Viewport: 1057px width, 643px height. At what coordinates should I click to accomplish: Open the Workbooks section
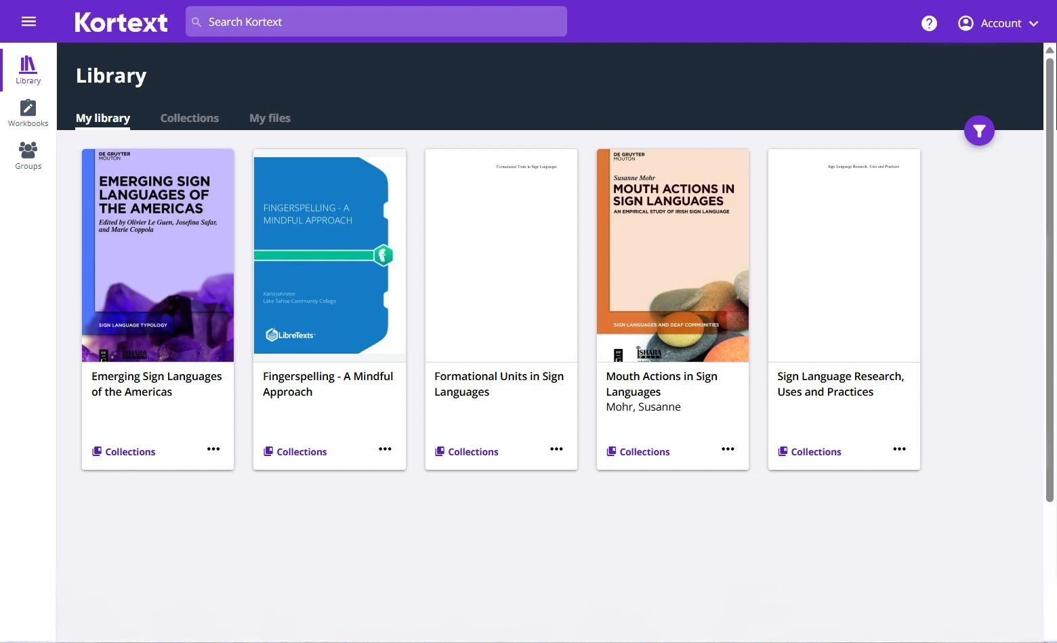(28, 112)
